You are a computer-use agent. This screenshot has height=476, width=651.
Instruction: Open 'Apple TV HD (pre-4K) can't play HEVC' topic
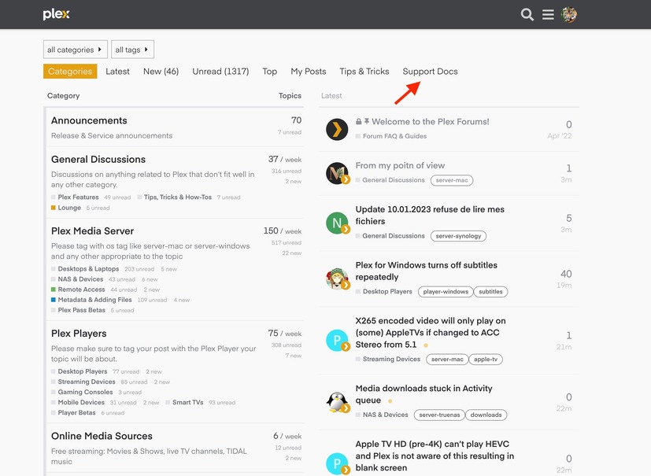point(435,456)
